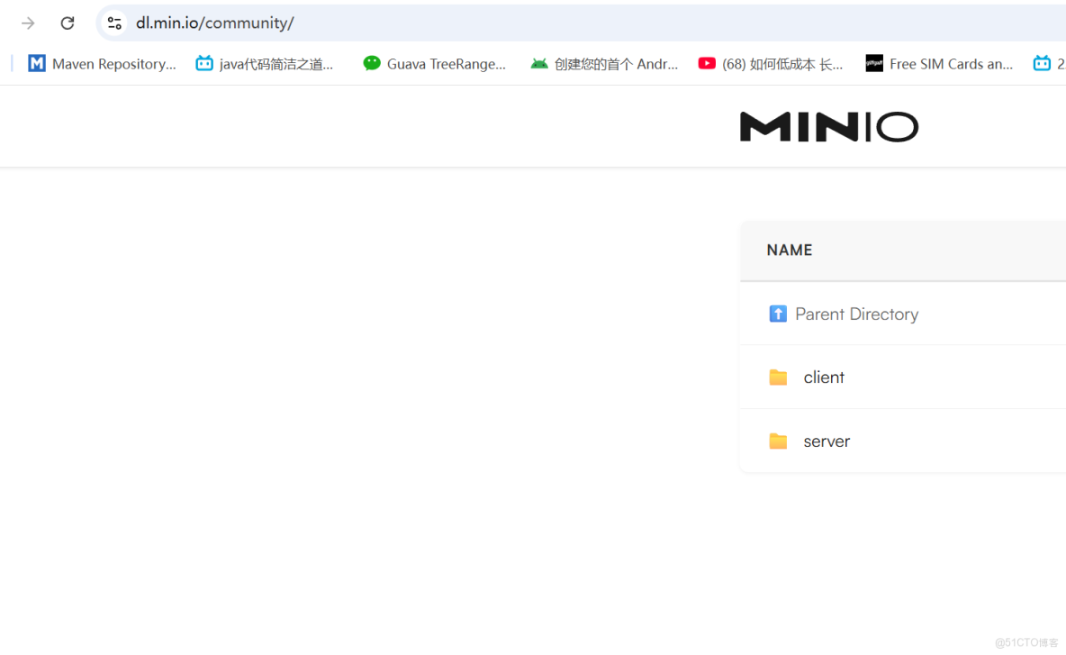This screenshot has width=1066, height=655.
Task: Click the yellow folder icon beside server
Action: pyautogui.click(x=778, y=441)
